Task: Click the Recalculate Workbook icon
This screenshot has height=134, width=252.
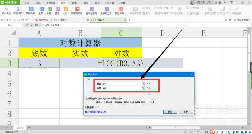Action: (x=210, y=9)
